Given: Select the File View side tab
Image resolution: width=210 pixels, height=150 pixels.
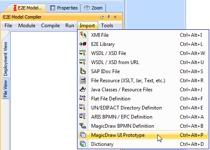Looking at the screenshot, I should pyautogui.click(x=5, y=88).
